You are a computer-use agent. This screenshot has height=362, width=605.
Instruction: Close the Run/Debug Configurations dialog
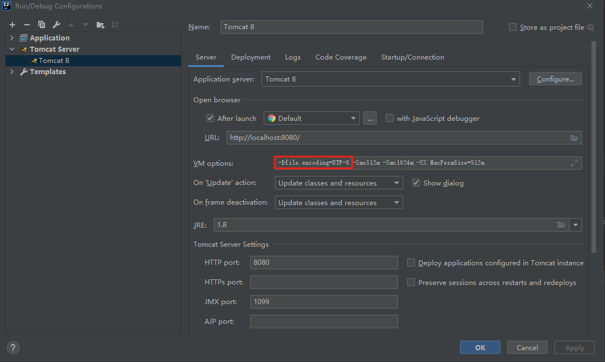click(590, 6)
